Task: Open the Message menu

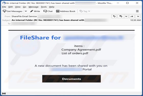Action: (33, 7)
